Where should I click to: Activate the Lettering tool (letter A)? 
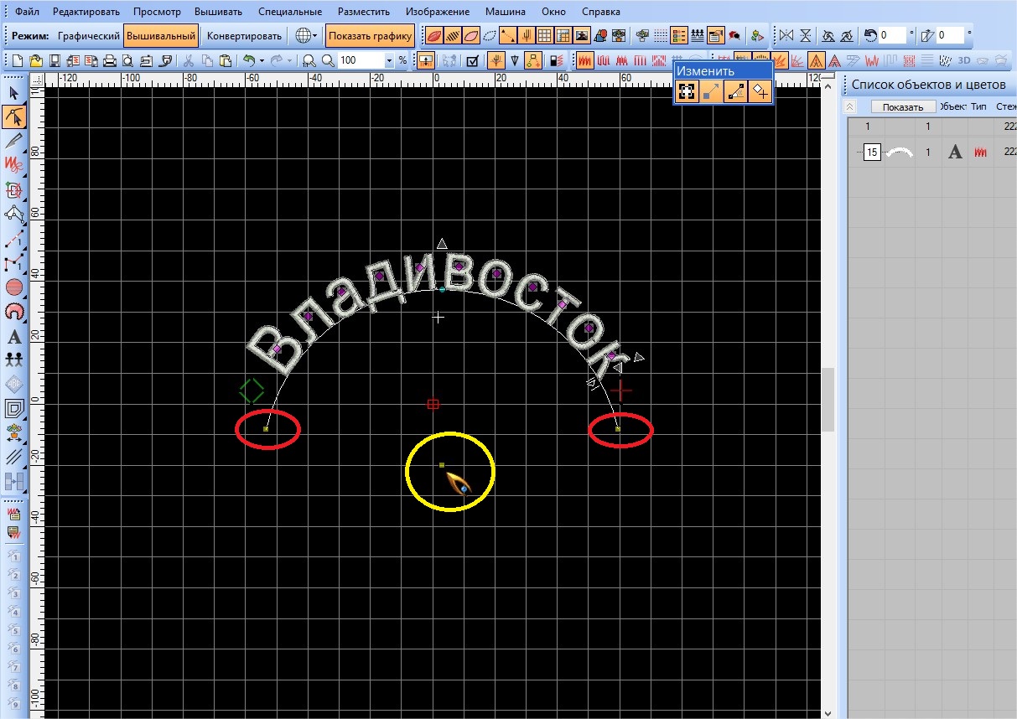(13, 338)
